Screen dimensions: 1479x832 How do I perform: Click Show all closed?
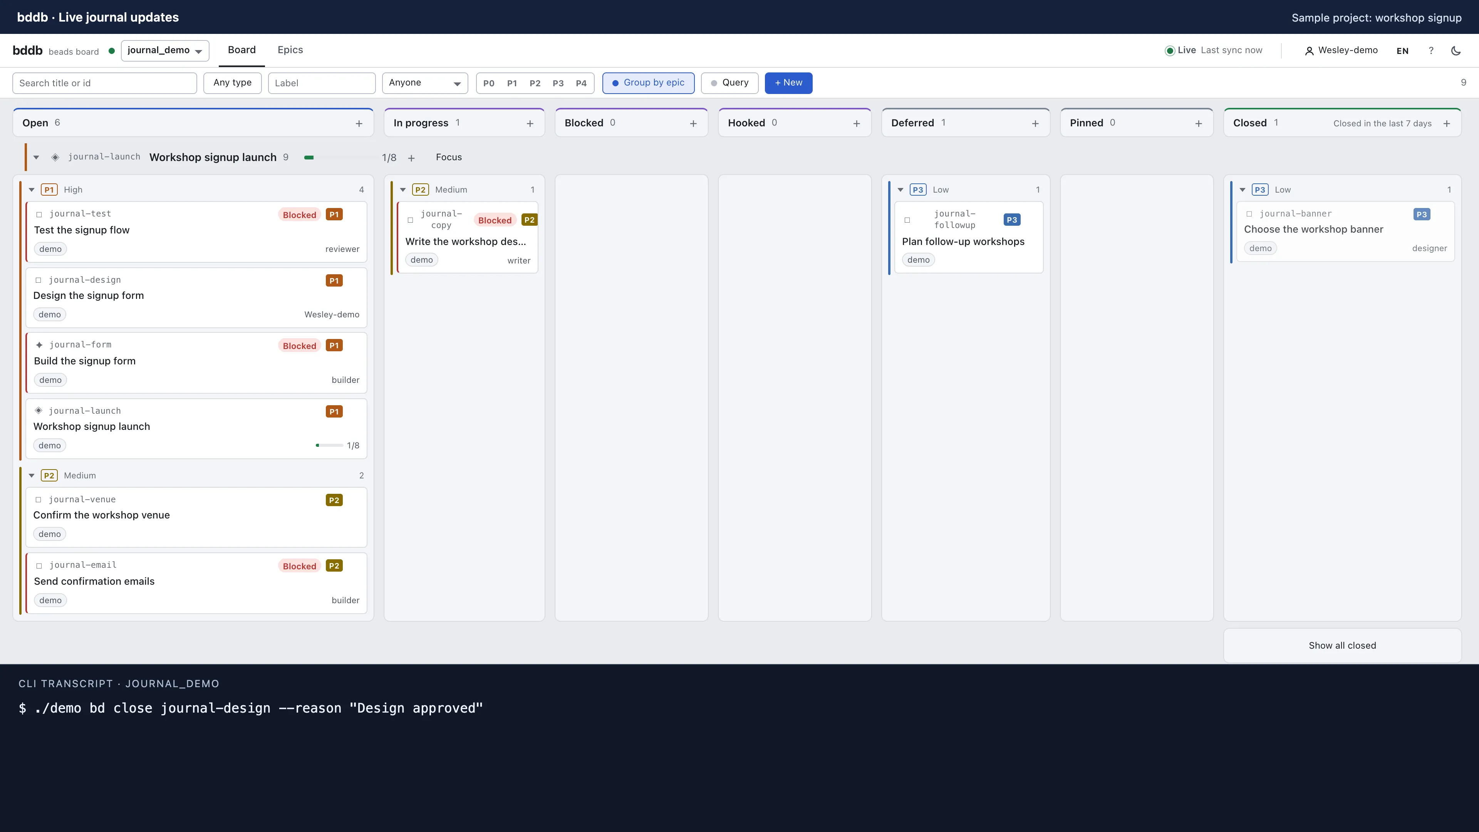pyautogui.click(x=1342, y=646)
